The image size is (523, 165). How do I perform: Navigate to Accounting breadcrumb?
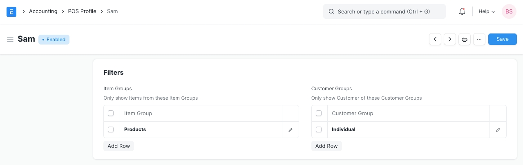click(43, 11)
